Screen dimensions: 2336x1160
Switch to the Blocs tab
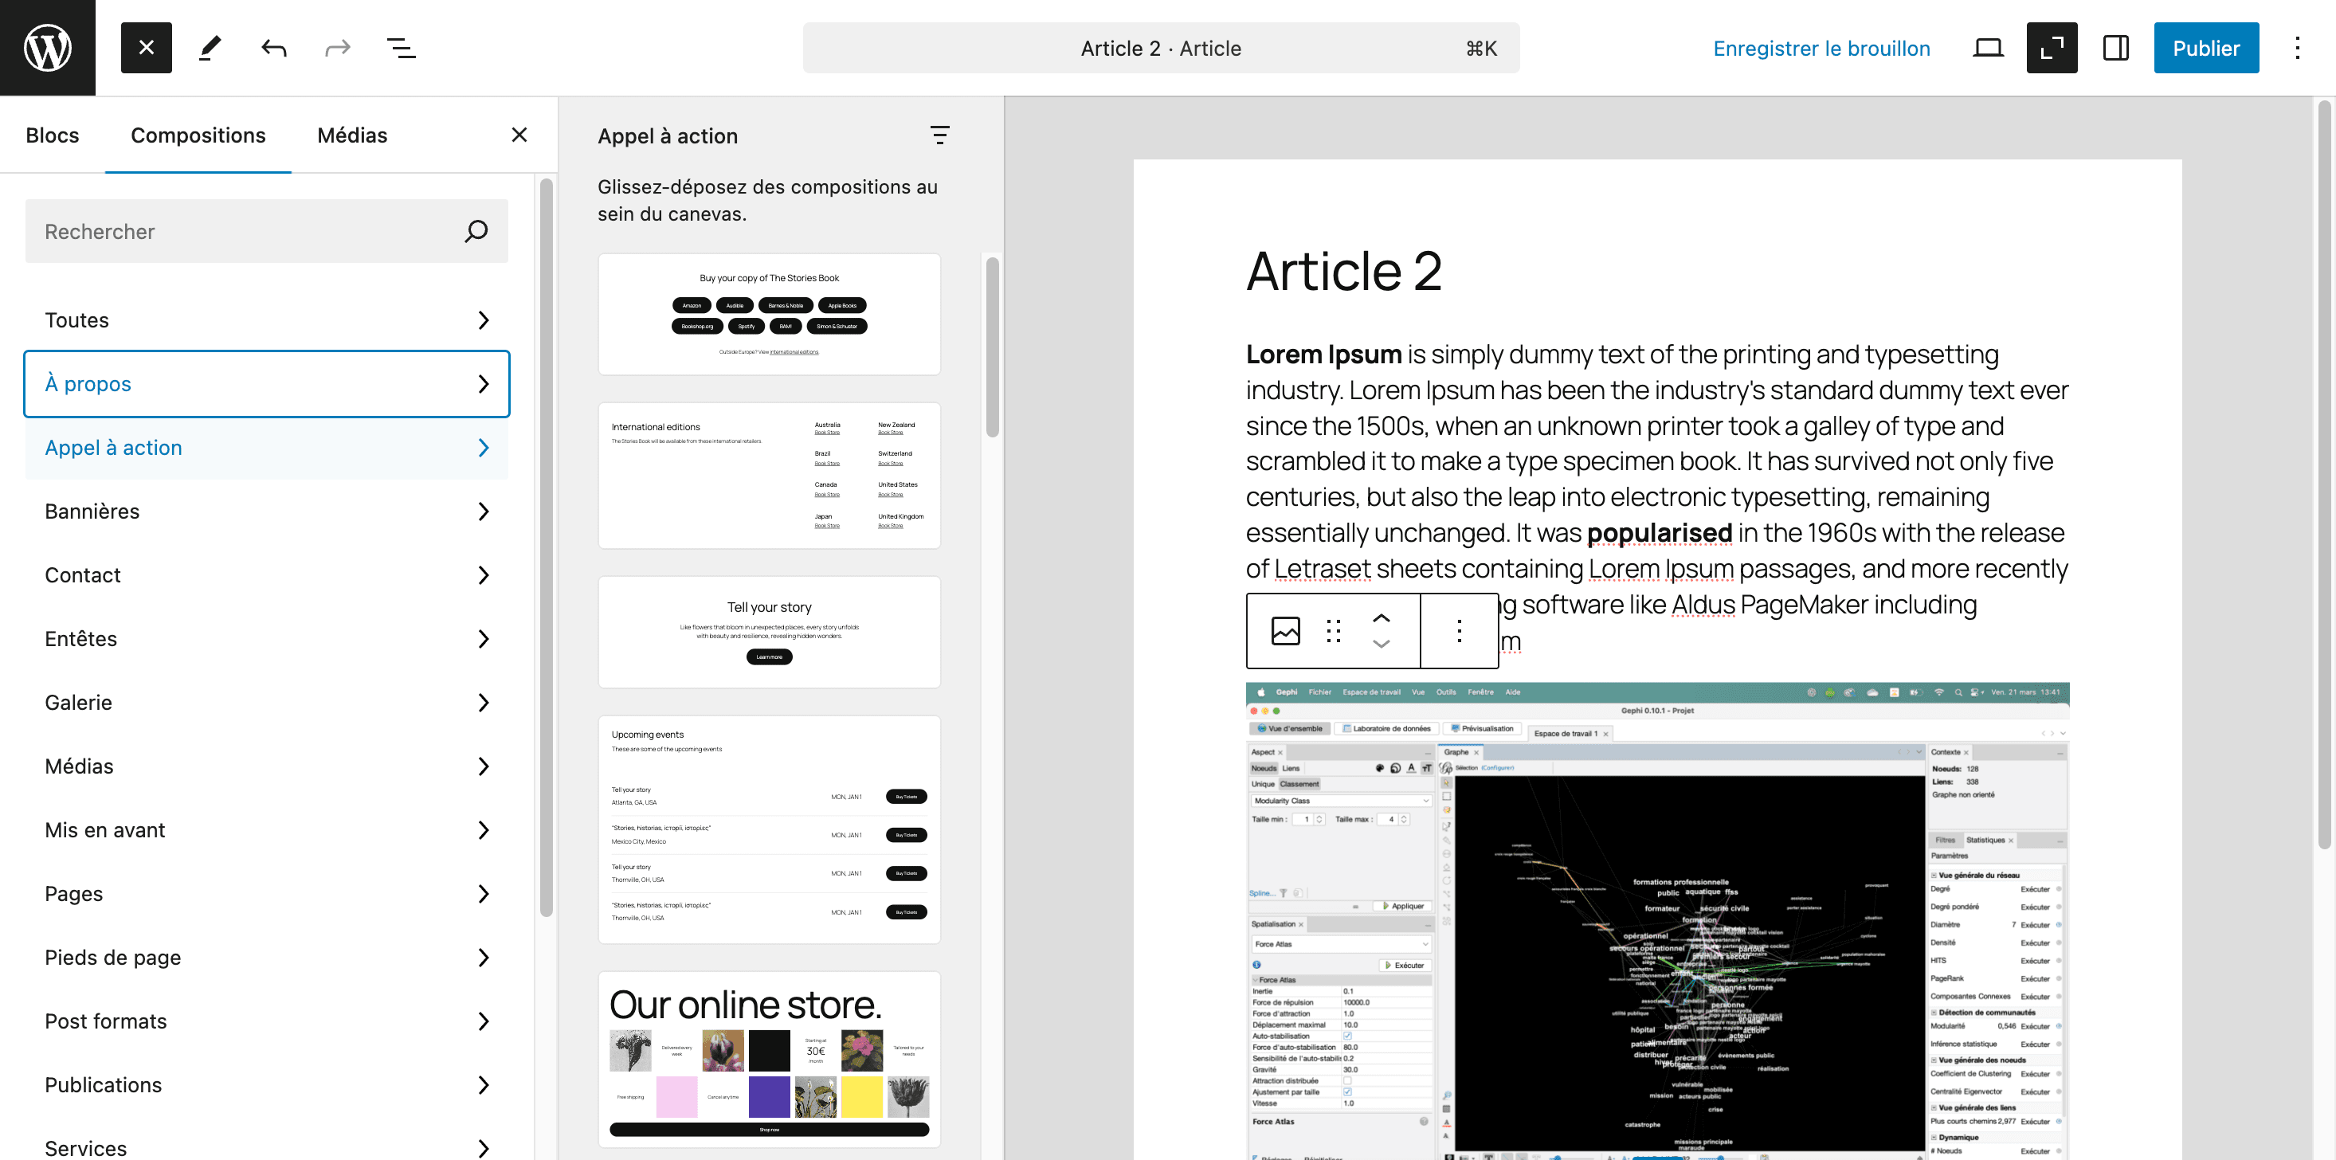53,135
